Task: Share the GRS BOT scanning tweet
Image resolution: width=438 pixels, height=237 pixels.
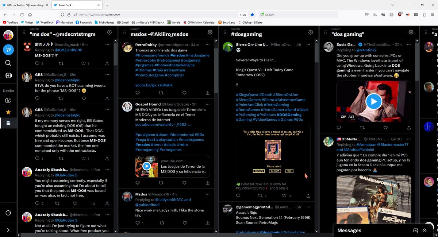Action: pyautogui.click(x=107, y=98)
